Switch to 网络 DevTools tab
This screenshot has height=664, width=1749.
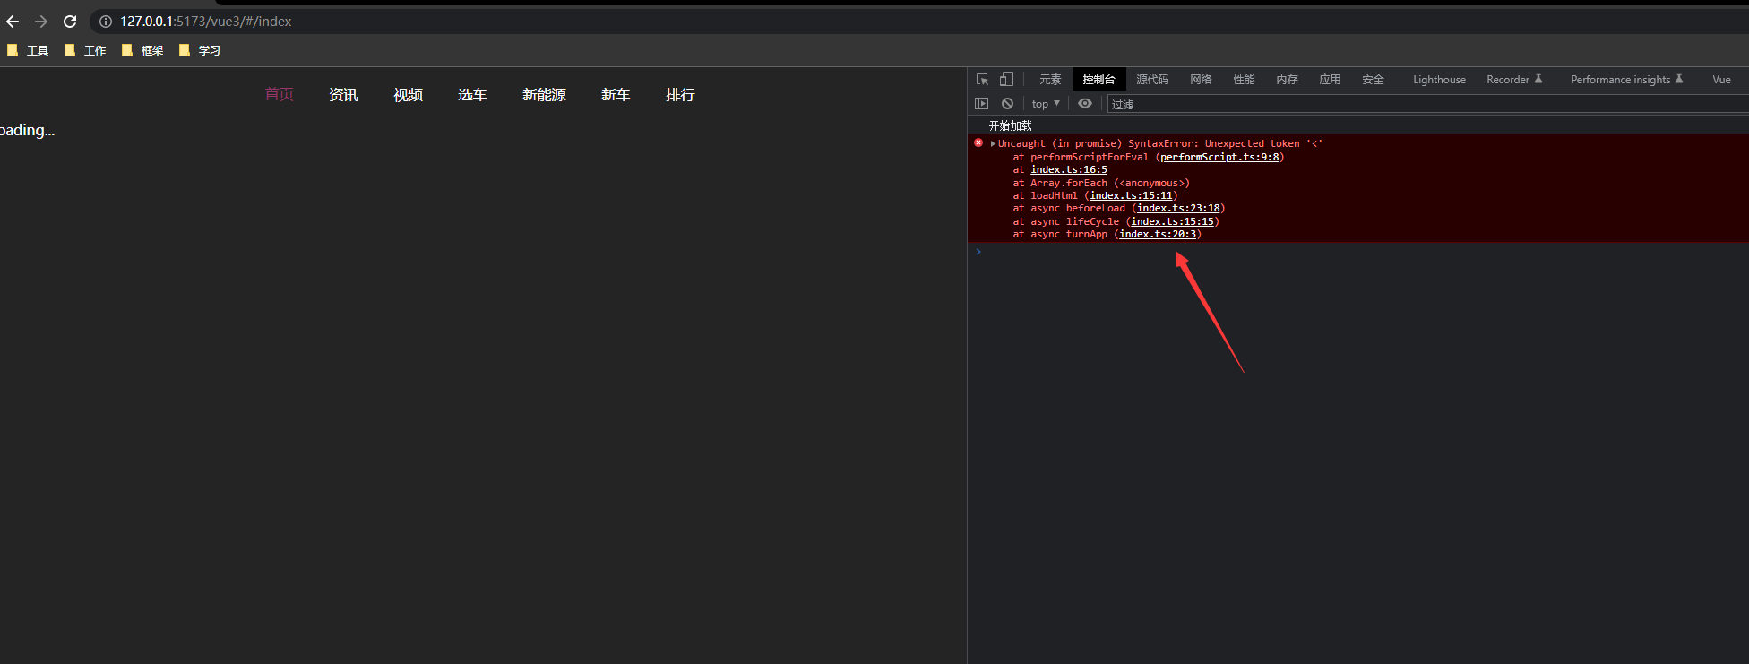coord(1201,80)
